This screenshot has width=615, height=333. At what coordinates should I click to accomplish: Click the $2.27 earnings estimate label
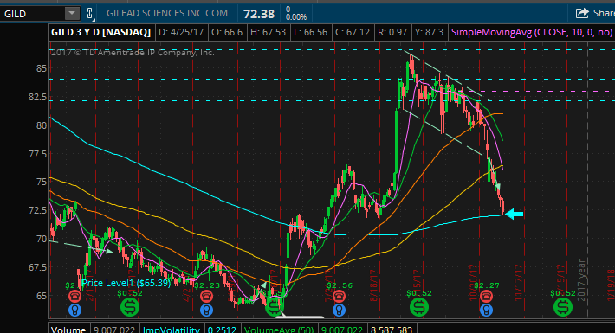click(x=486, y=285)
